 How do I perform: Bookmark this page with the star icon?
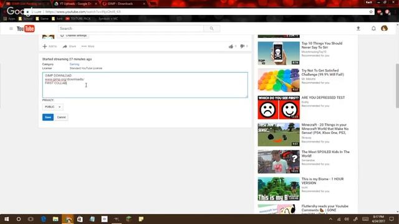pos(371,12)
